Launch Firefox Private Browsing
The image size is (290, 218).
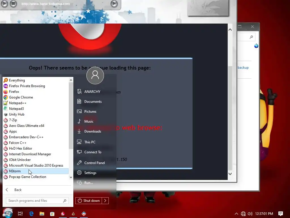tap(35, 86)
